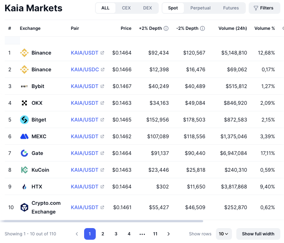
Task: Sort by Volume % column header
Action: (x=264, y=28)
